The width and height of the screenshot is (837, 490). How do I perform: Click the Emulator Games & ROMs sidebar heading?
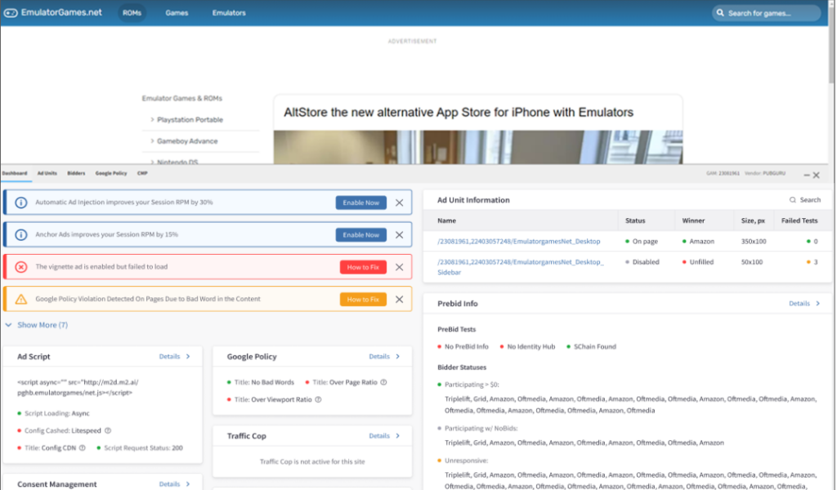coord(182,99)
